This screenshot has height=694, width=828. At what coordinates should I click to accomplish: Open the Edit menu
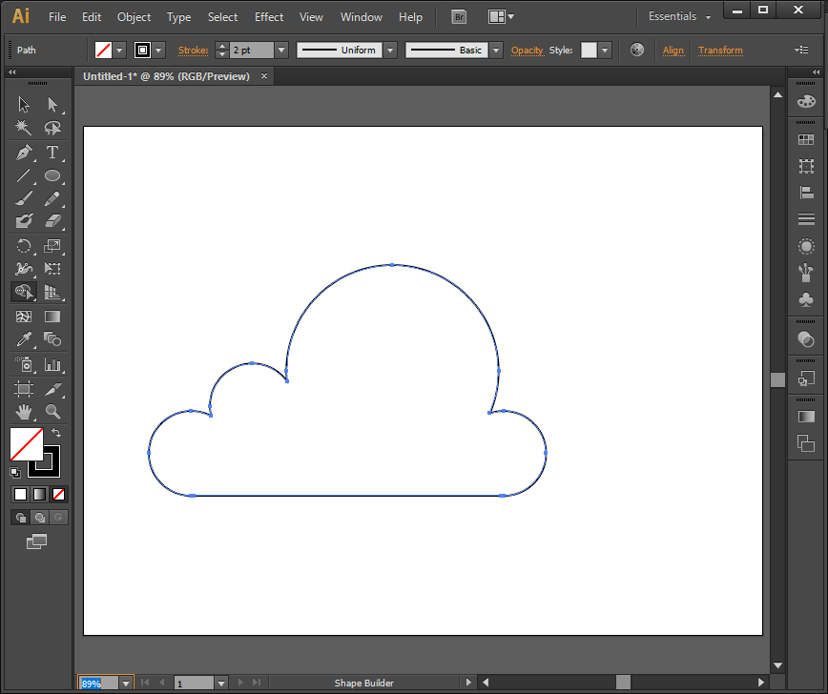92,17
